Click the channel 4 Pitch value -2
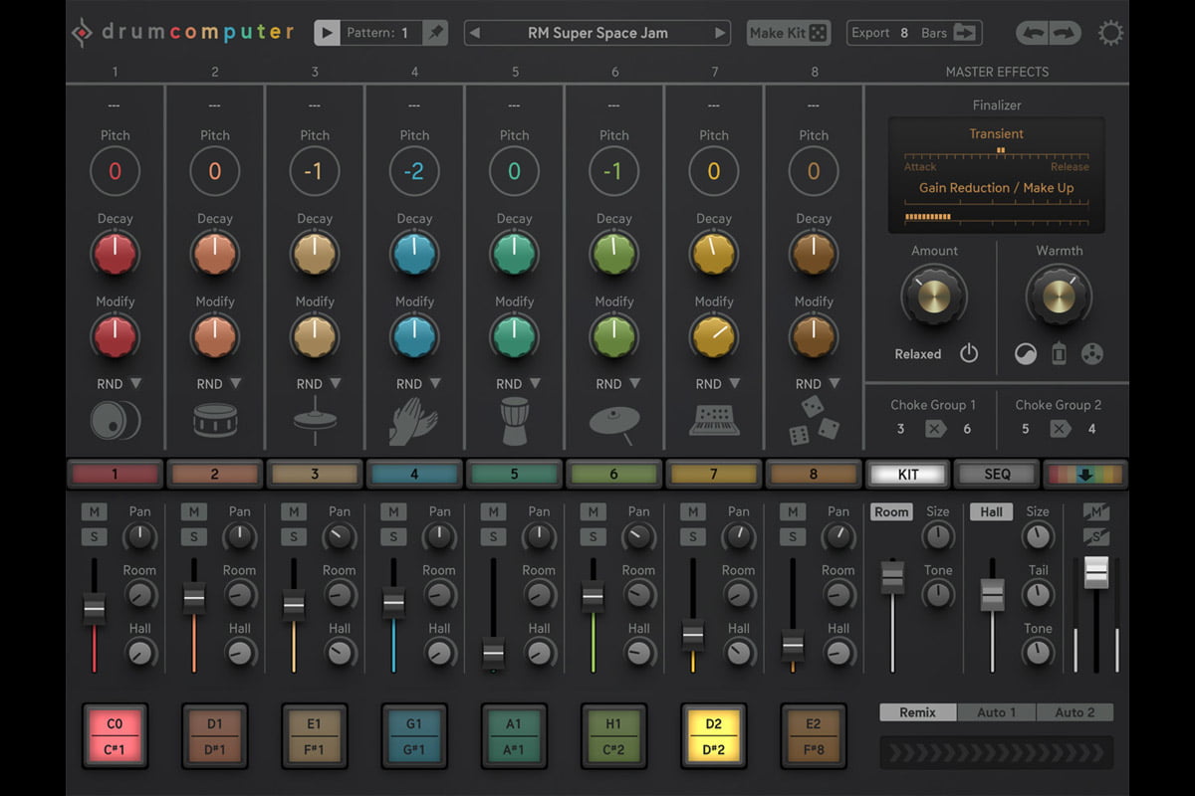 pos(414,171)
